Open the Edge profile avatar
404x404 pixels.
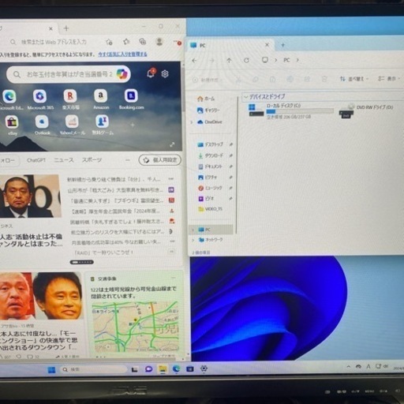pos(159,42)
